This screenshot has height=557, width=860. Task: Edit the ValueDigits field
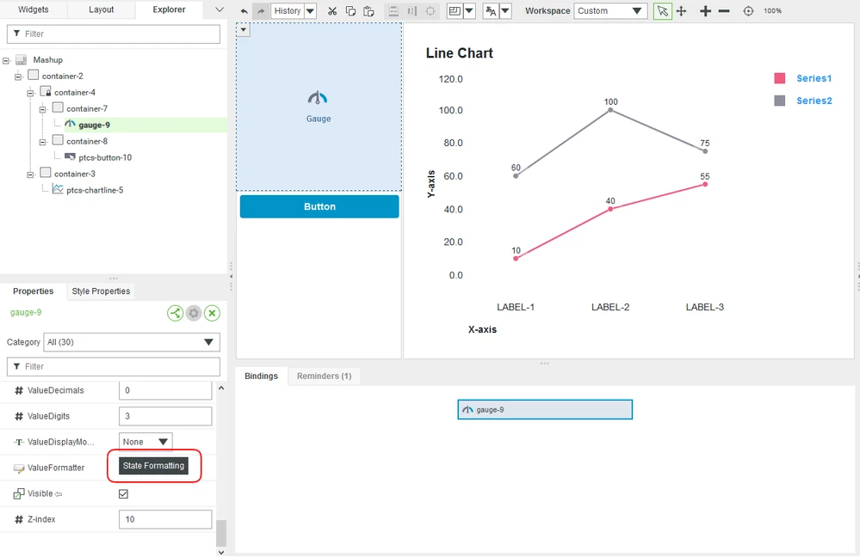(165, 416)
